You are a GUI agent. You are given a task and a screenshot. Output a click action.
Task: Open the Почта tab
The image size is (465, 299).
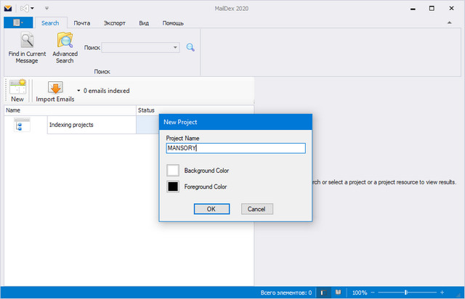pyautogui.click(x=81, y=23)
